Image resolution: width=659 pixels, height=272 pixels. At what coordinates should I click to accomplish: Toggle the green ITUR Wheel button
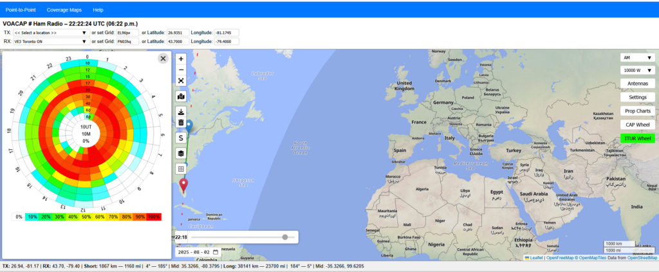[637, 138]
